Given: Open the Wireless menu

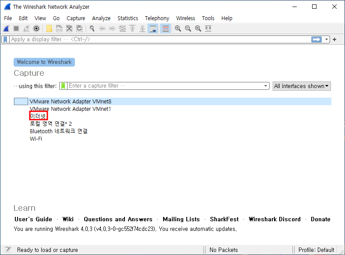Looking at the screenshot, I should click(x=185, y=18).
